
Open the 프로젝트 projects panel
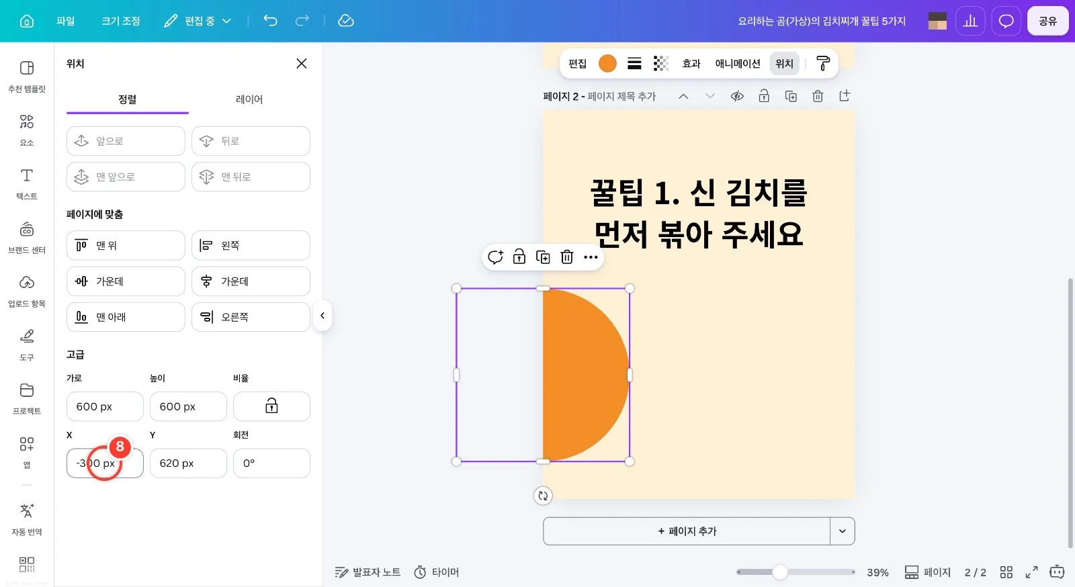coord(27,398)
